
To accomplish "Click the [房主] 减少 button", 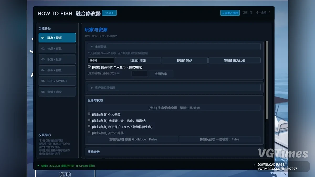I will [x=185, y=60].
